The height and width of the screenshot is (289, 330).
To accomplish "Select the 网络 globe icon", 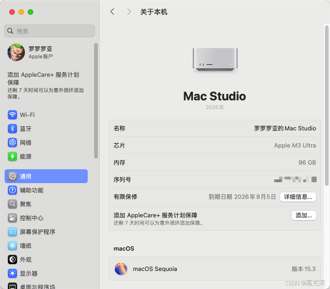I will tap(12, 143).
